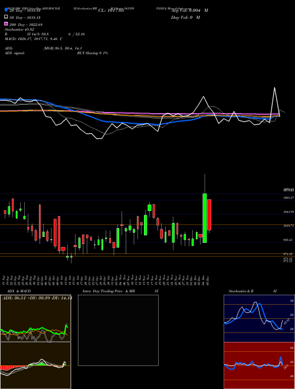
Task: Click the 'MACD: 1026.17, 1017.71, 8.46 C' line
Action: click(34, 39)
